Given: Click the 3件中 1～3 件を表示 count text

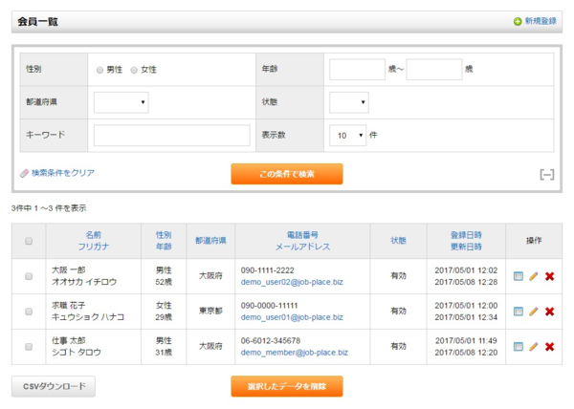Looking at the screenshot, I should pyautogui.click(x=49, y=208).
